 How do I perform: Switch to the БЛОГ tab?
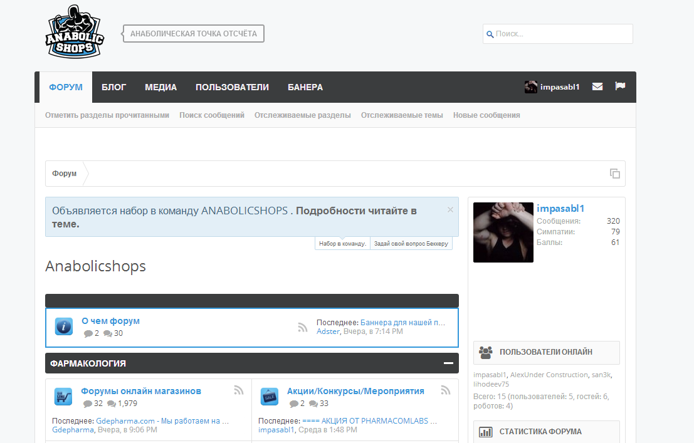click(x=113, y=87)
